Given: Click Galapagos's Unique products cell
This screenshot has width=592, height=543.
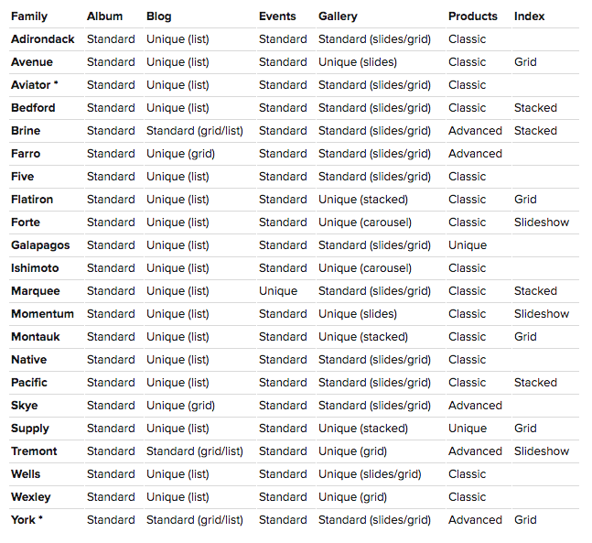Looking at the screenshot, I should [468, 245].
